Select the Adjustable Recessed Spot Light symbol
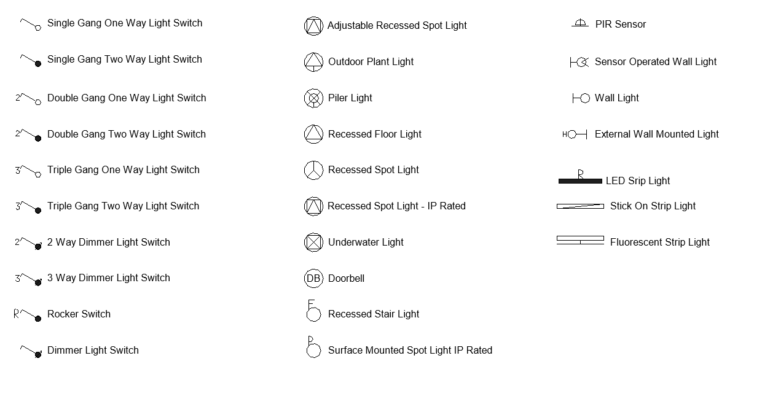The width and height of the screenshot is (762, 396). pos(313,26)
